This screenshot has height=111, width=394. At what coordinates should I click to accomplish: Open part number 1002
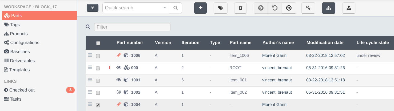(x=136, y=92)
